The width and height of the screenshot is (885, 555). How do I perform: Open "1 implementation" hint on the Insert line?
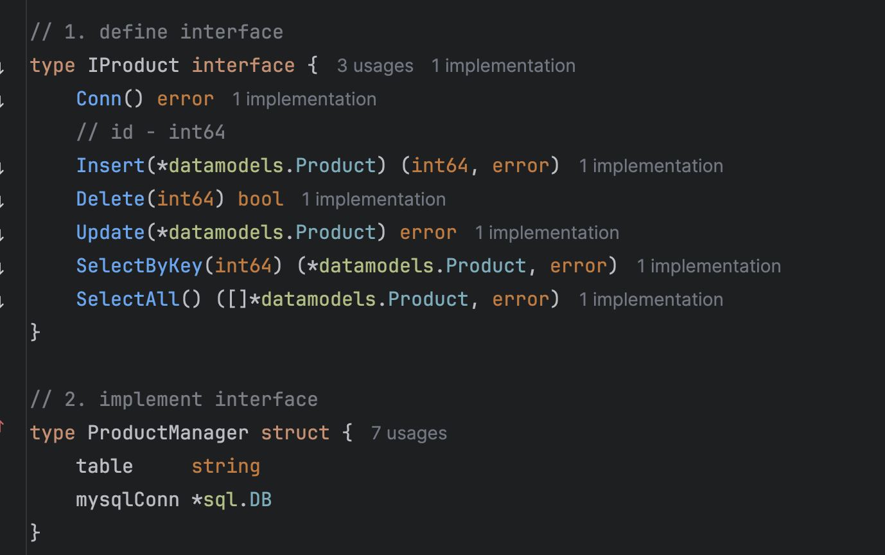[x=651, y=166]
